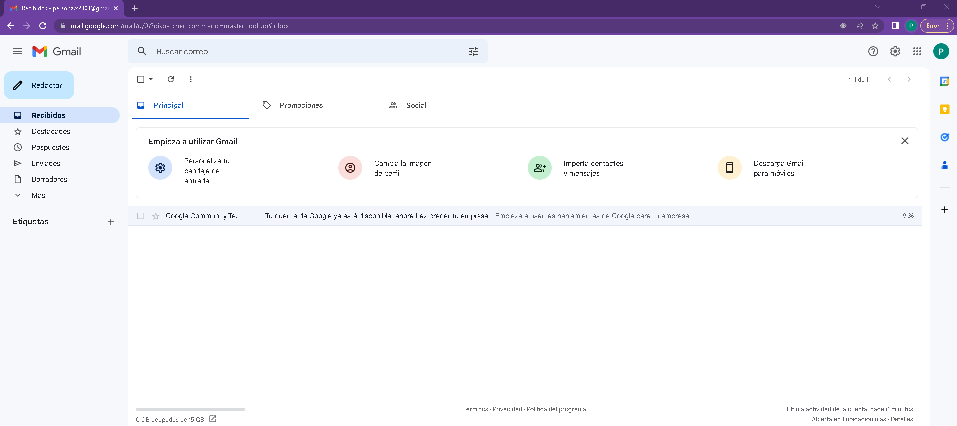Image resolution: width=957 pixels, height=426 pixels.
Task: Toggle the main menu hamburger
Action: pyautogui.click(x=18, y=51)
